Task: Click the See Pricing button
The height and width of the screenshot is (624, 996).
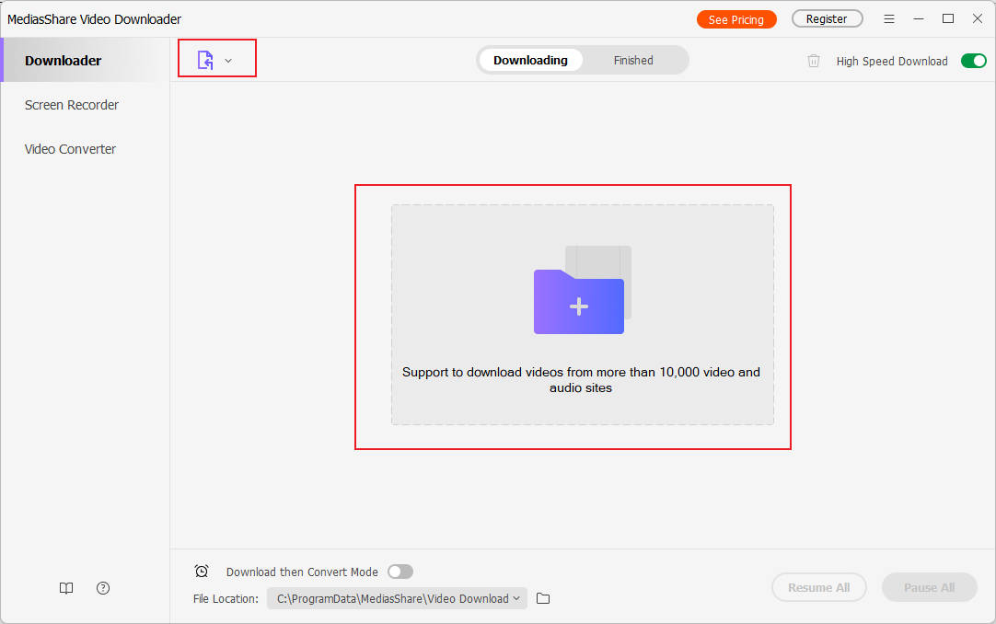Action: [736, 18]
